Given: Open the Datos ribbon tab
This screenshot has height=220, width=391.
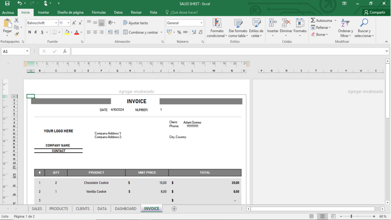Looking at the screenshot, I should pos(118,12).
